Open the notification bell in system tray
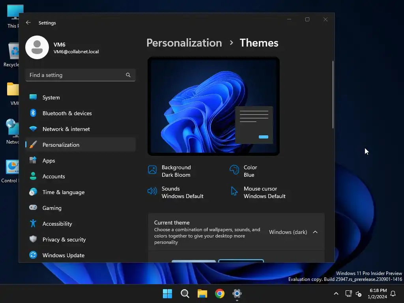404x303 pixels. (x=393, y=294)
